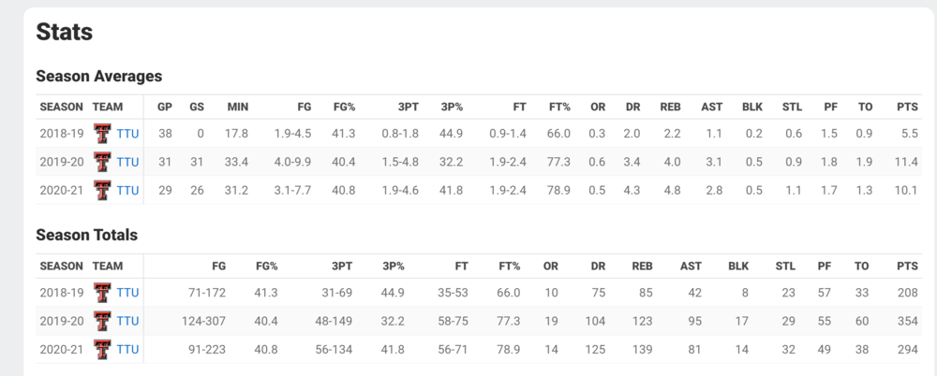Viewport: 937px width, 376px height.
Task: Open the TTU link in the 2018-19 Season Averages row
Action: [127, 135]
